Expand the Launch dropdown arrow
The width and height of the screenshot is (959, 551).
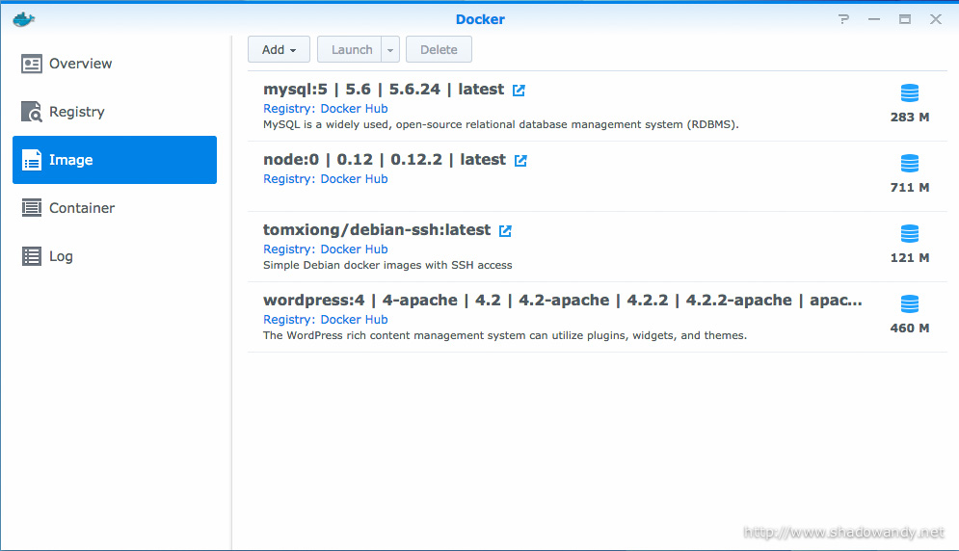click(390, 49)
